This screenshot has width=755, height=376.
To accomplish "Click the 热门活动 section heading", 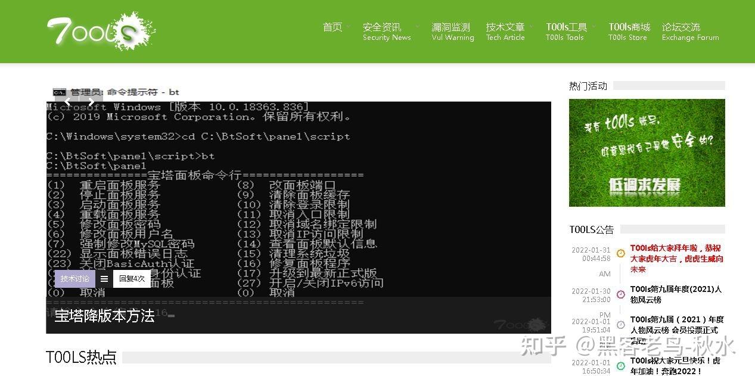I will (x=588, y=86).
